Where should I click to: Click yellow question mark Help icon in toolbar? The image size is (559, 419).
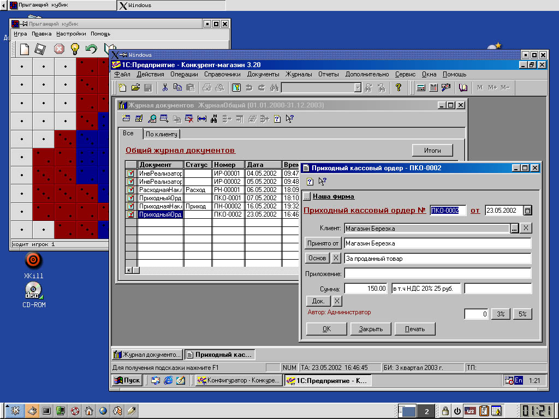pyautogui.click(x=399, y=88)
